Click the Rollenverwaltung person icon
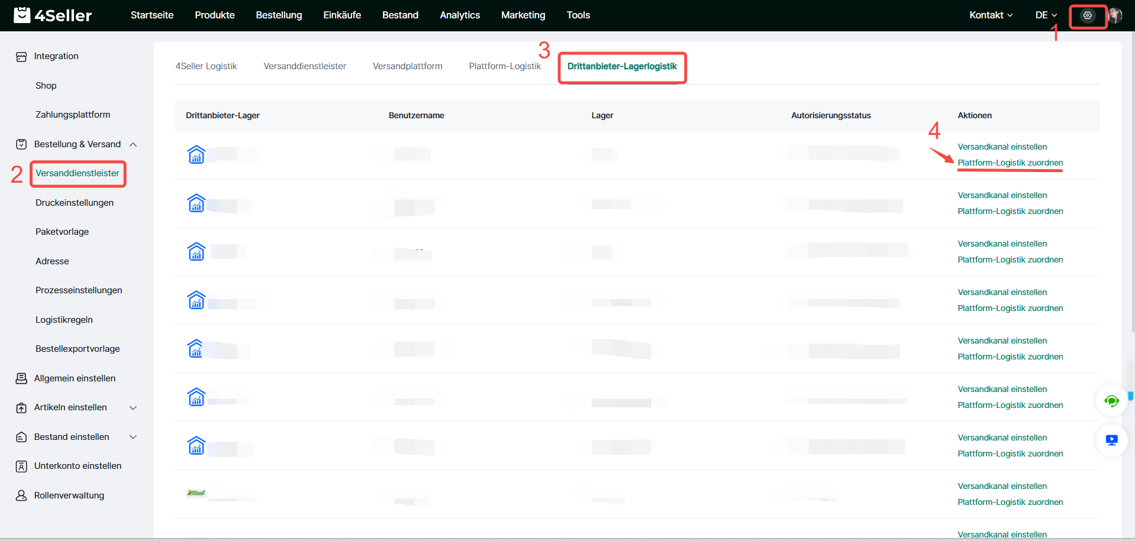 pos(21,495)
